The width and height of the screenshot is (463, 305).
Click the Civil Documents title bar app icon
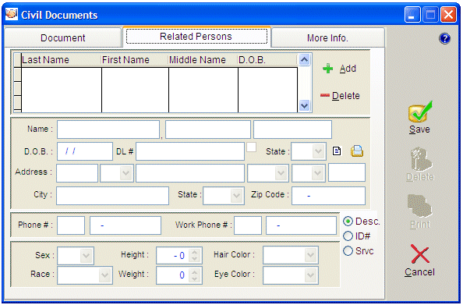[12, 14]
